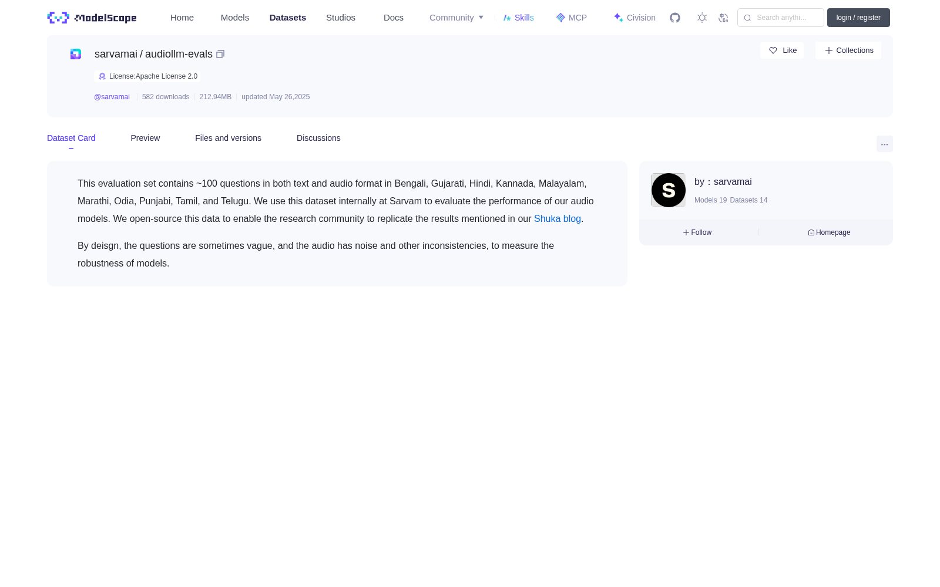The height and width of the screenshot is (587, 940).
Task: Switch to the Discussions tab
Action: coord(318,138)
